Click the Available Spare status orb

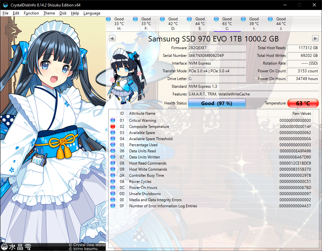coord(113,132)
